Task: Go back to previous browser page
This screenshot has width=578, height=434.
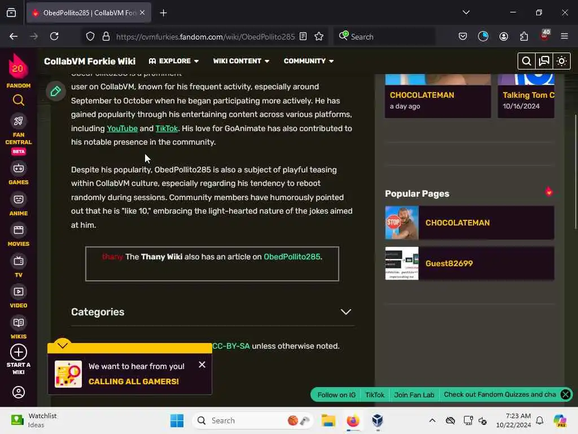Action: (x=14, y=36)
